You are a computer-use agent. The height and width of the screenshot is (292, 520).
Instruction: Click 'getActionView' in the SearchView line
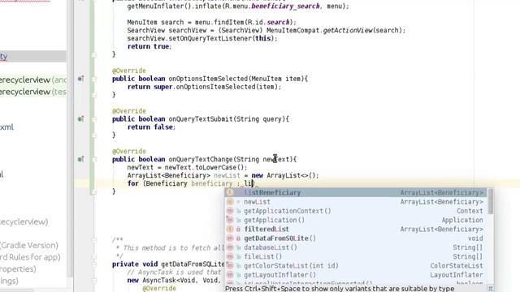click(x=348, y=31)
